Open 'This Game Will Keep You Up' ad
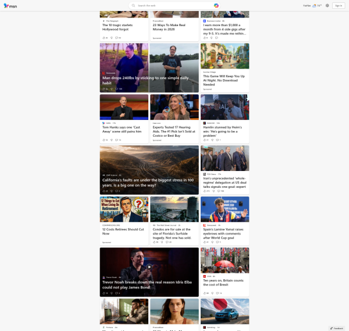 [x=224, y=80]
